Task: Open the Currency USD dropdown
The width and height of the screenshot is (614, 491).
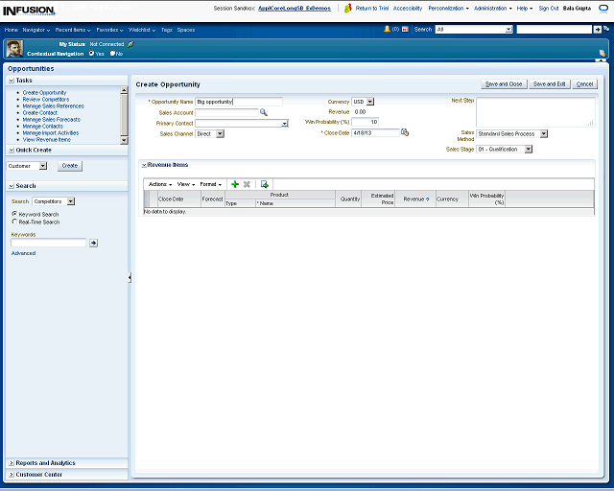Action: coord(370,102)
